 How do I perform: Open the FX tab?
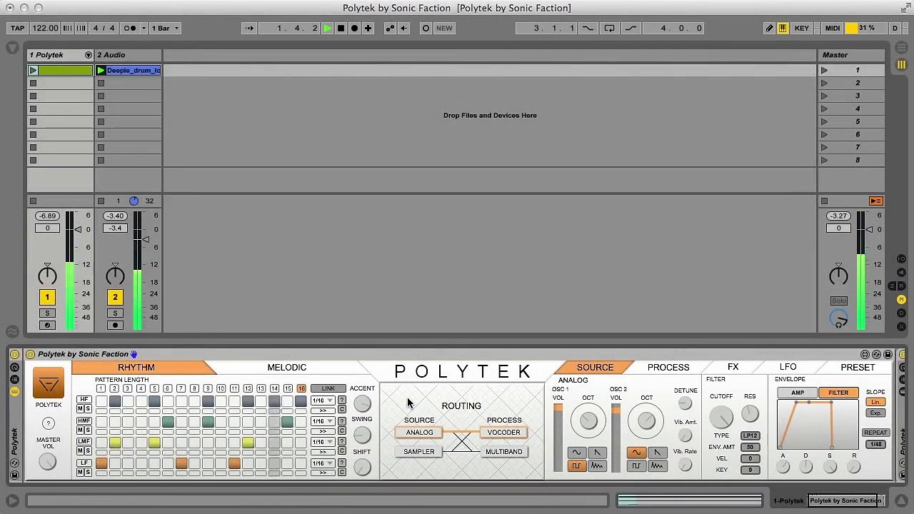733,367
